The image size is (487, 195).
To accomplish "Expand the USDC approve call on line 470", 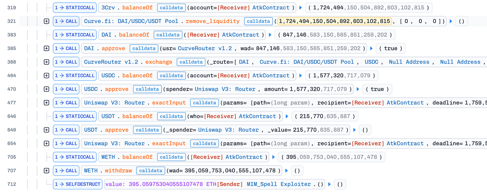I will [x=46, y=89].
